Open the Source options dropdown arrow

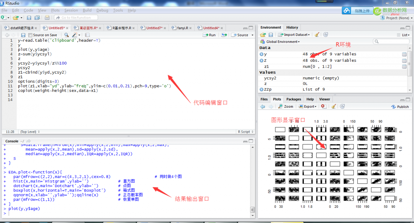[x=253, y=35]
